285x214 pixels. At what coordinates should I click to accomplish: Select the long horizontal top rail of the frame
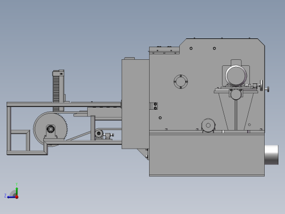(x=64, y=104)
